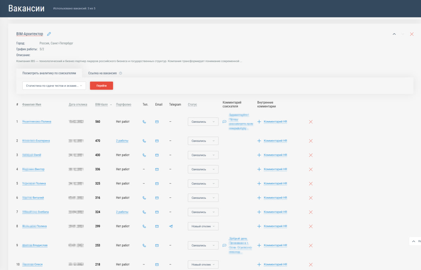Viewport: 421px width, 270px height.
Task: Open 2 работы portfolio link for Екатерина
Action: click(x=122, y=141)
